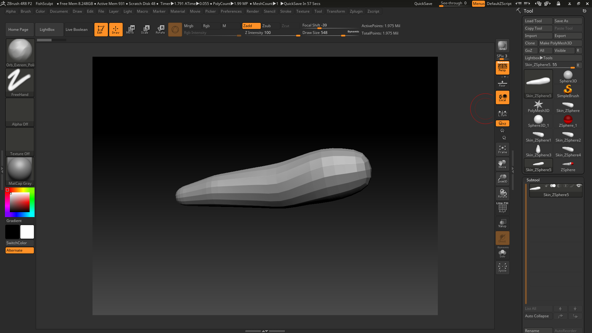Adjust the Z Intensity slider
592x333 pixels.
point(272,33)
